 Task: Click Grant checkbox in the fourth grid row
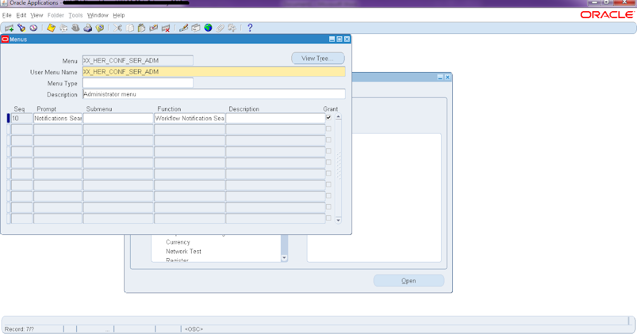point(329,151)
